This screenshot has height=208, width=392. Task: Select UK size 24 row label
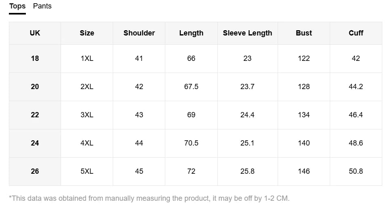point(35,143)
